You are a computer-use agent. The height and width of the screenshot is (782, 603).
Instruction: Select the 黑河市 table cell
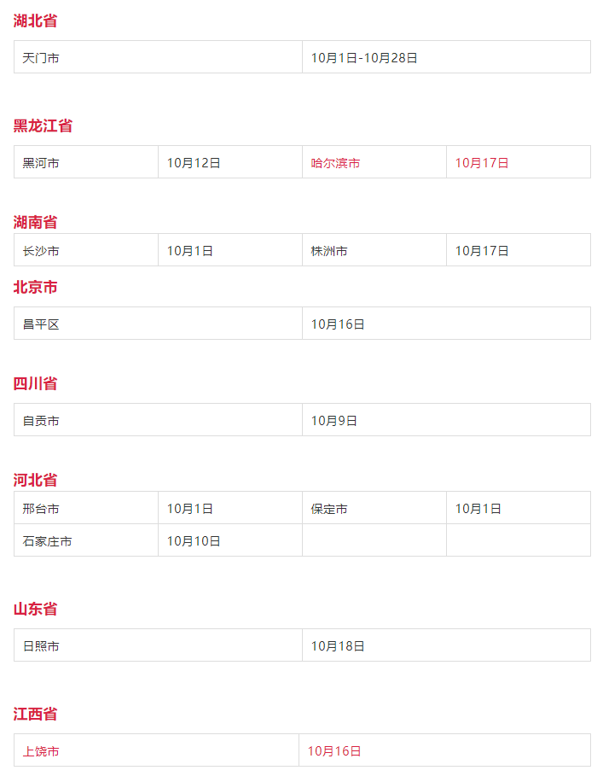(41, 163)
